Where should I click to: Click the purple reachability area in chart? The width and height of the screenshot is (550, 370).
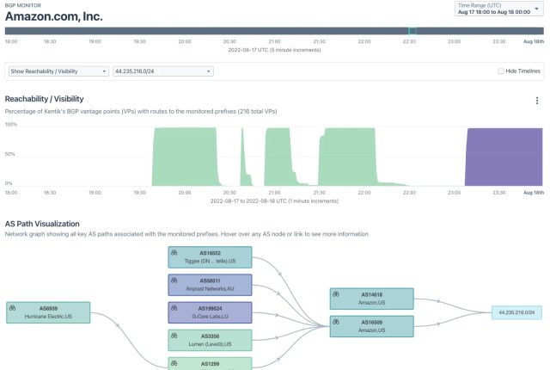pos(504,157)
